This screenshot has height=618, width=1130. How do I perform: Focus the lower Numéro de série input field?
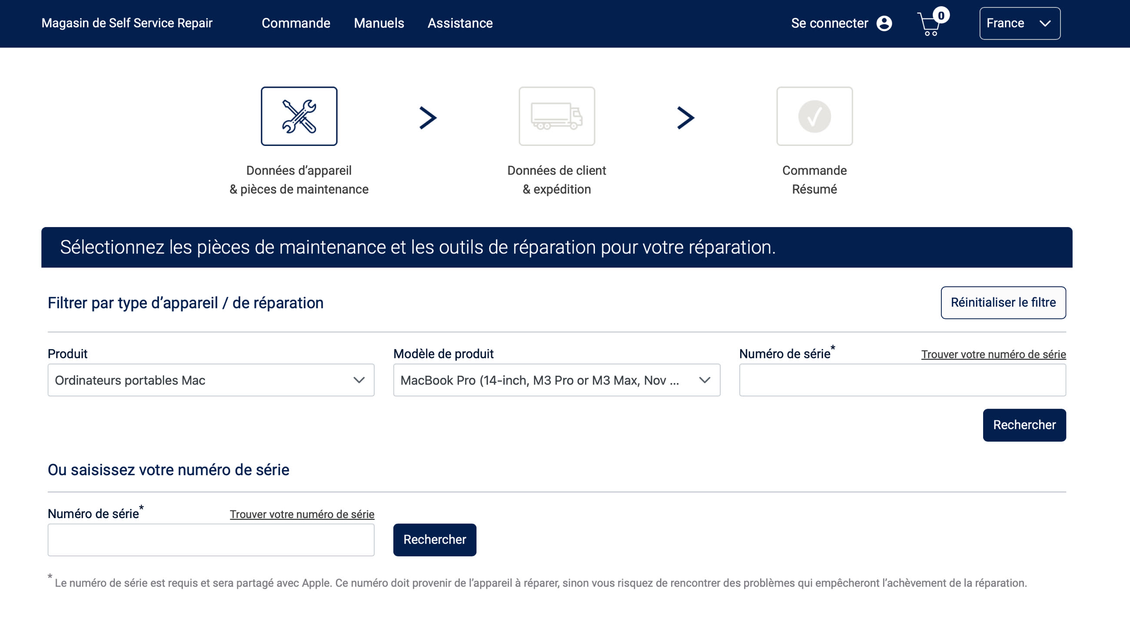tap(211, 540)
